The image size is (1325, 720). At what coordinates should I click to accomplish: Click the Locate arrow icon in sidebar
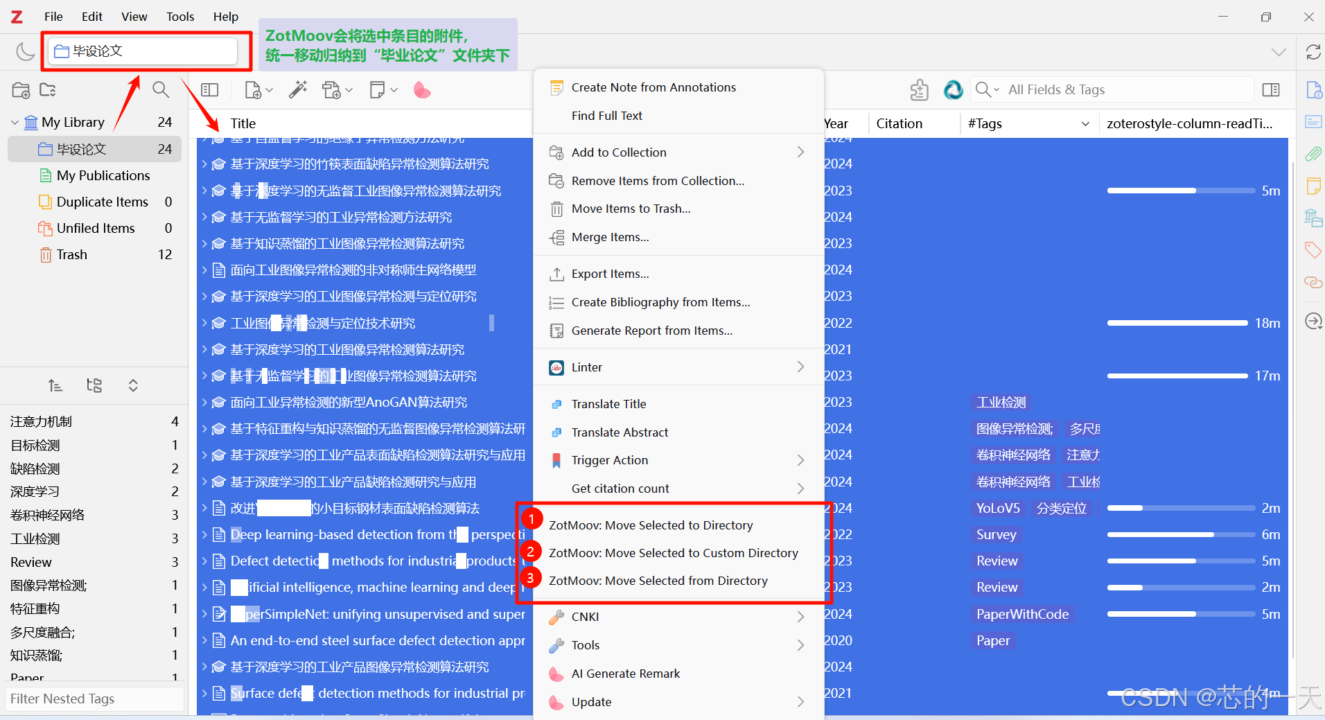coord(1313,322)
